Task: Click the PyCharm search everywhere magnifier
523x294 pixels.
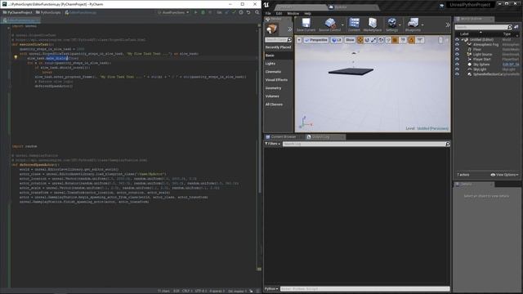Action: coord(257,12)
